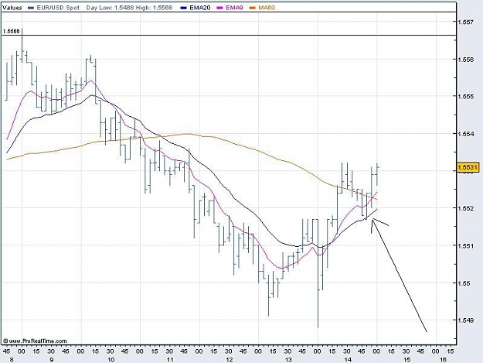Click hour 11 on the time axis
This screenshot has width=483, height=363.
point(170,360)
